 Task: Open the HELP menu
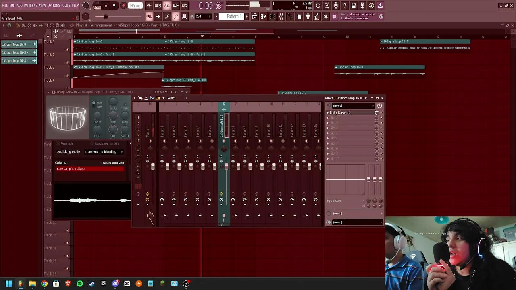[75, 6]
